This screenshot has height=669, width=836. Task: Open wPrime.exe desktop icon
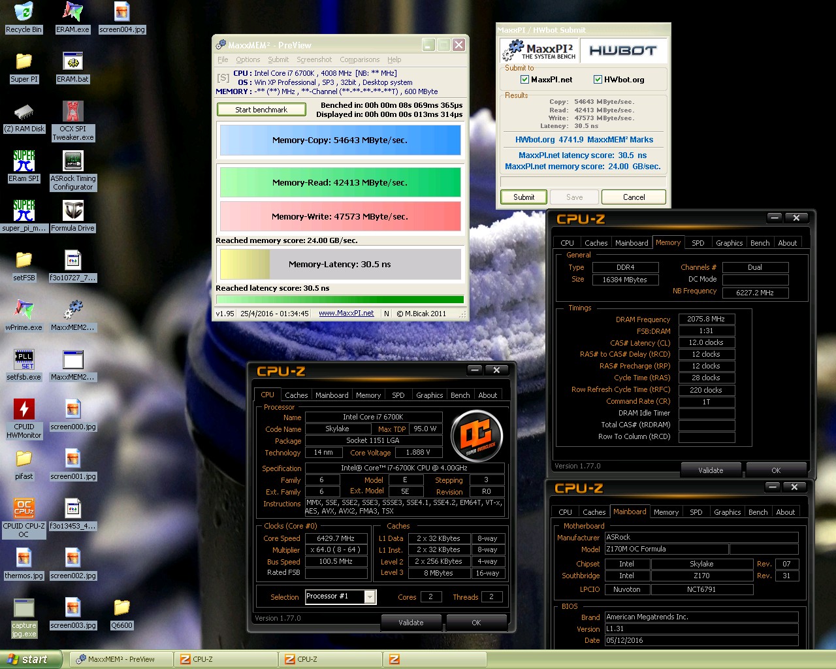pos(24,316)
